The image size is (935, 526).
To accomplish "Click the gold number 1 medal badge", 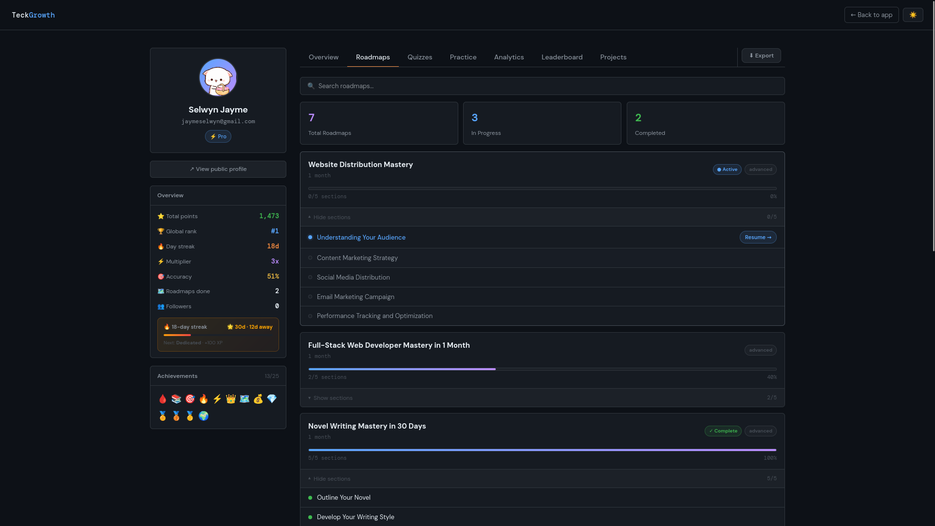I will tap(190, 416).
